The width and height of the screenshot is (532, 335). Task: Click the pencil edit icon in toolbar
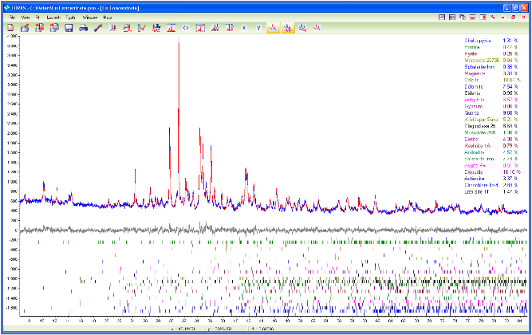pos(97,28)
